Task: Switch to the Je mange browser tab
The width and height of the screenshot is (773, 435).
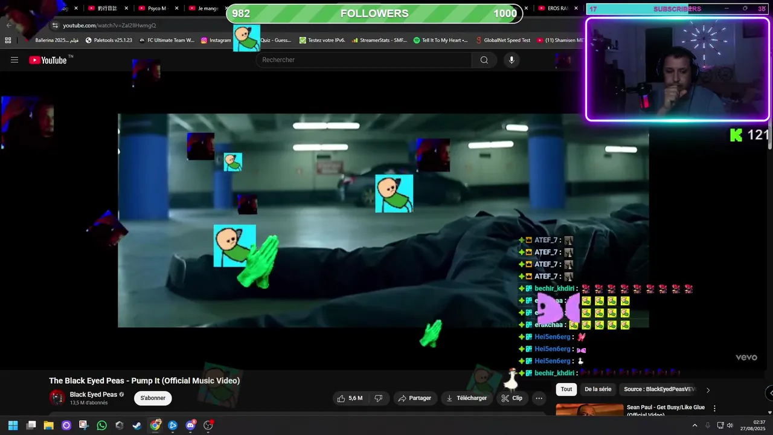Action: (x=202, y=8)
